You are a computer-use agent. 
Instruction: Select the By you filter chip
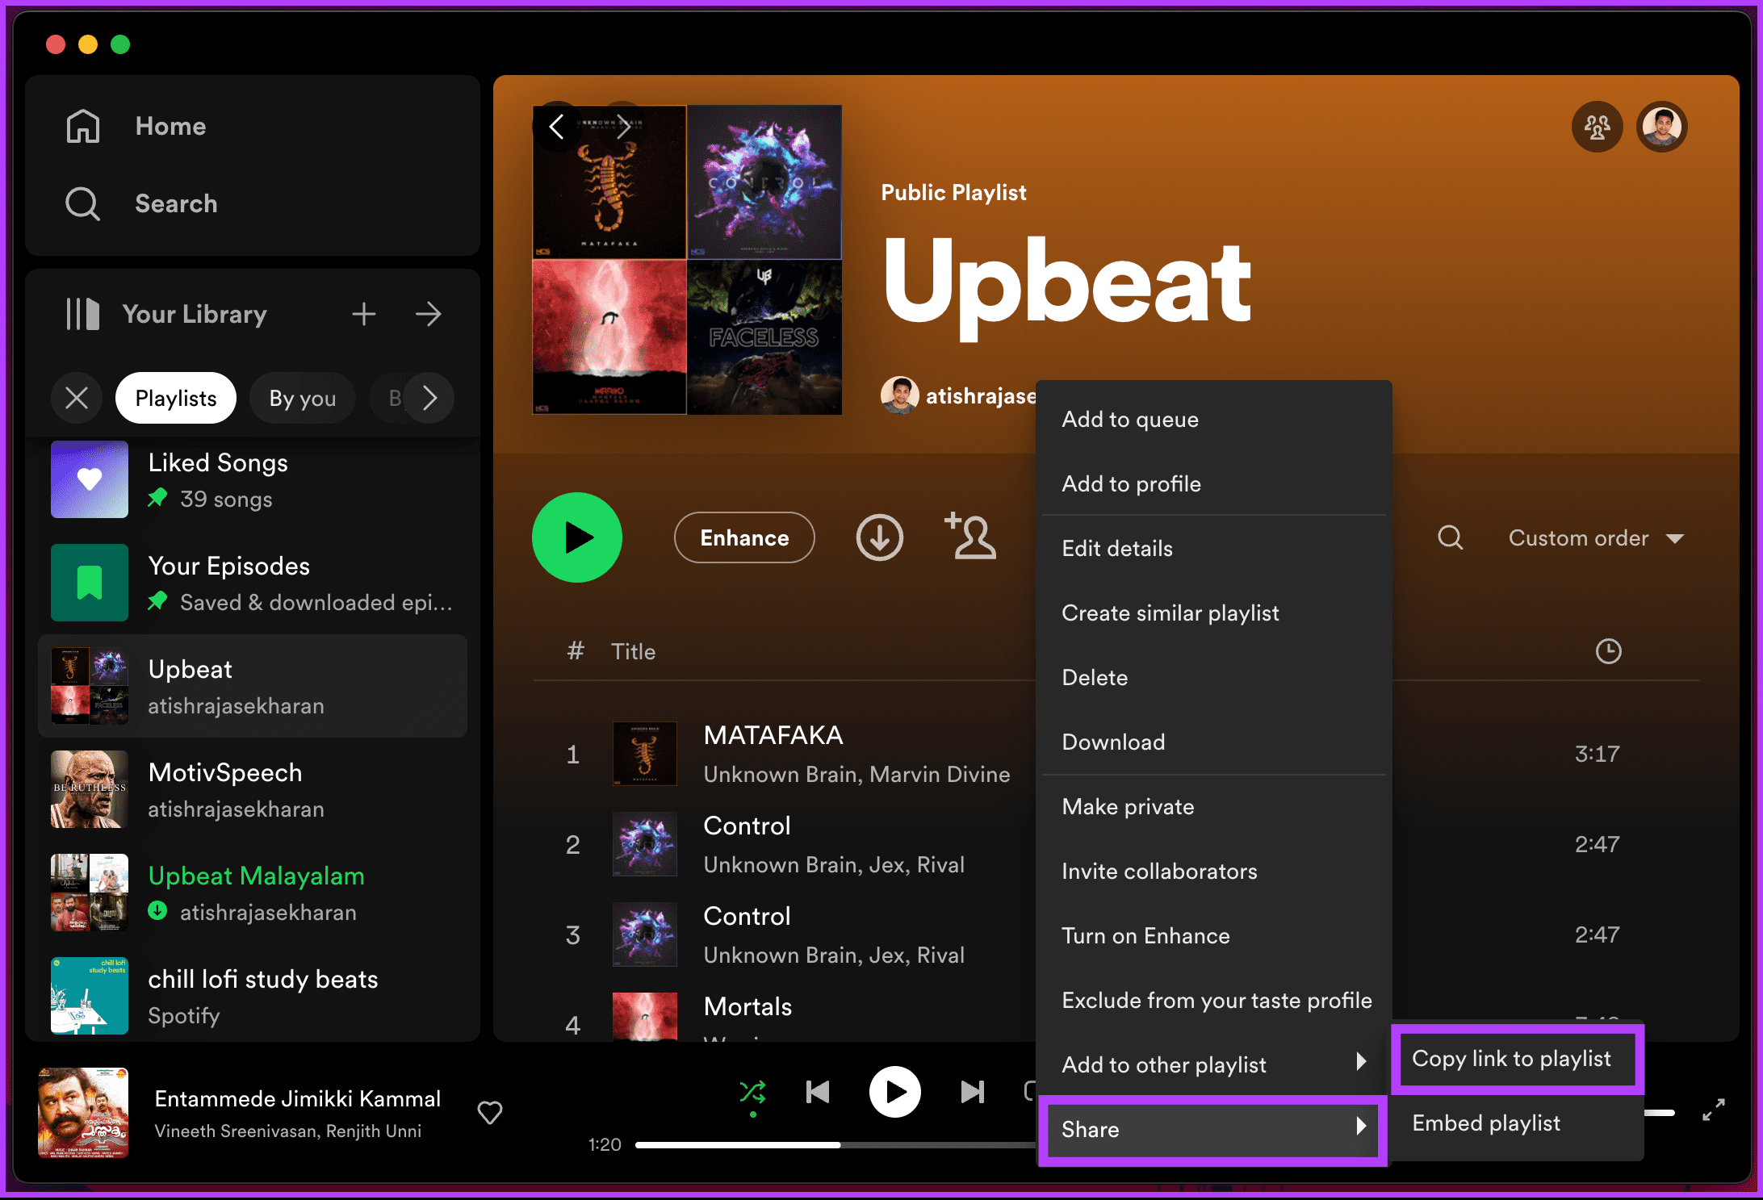(303, 398)
